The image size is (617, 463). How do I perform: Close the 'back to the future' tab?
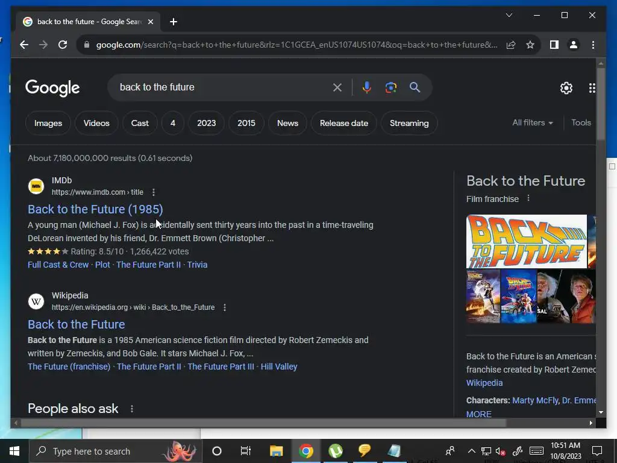tap(150, 22)
